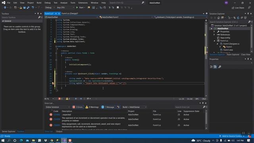Click the Error List vertical scrollbar
Viewport: 254px width, 143px height.
pyautogui.click(x=206, y=120)
